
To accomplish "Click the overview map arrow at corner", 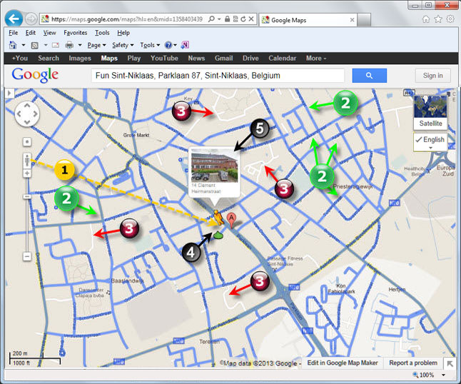I will click(450, 363).
